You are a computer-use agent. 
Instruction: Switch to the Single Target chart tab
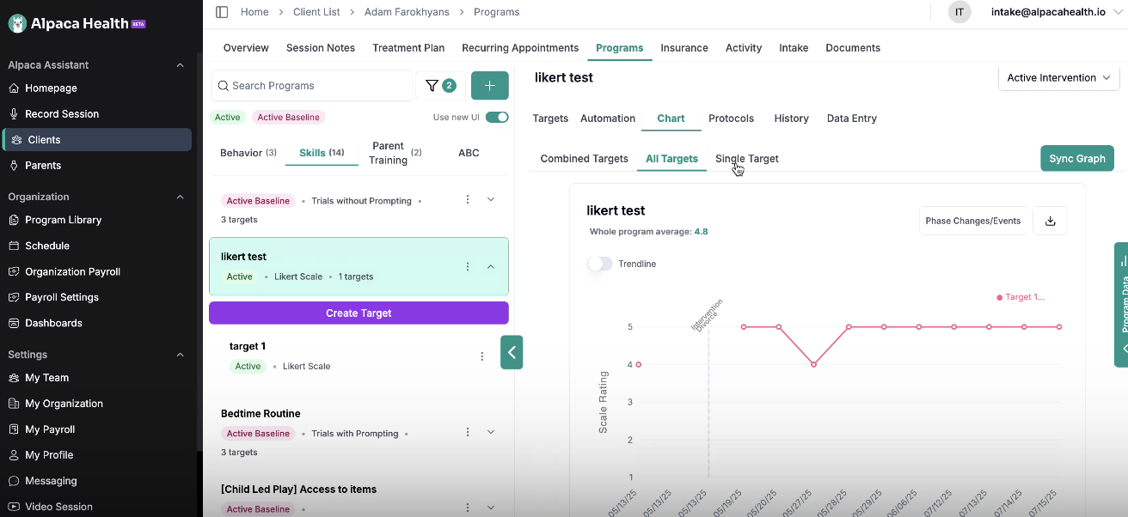(747, 159)
